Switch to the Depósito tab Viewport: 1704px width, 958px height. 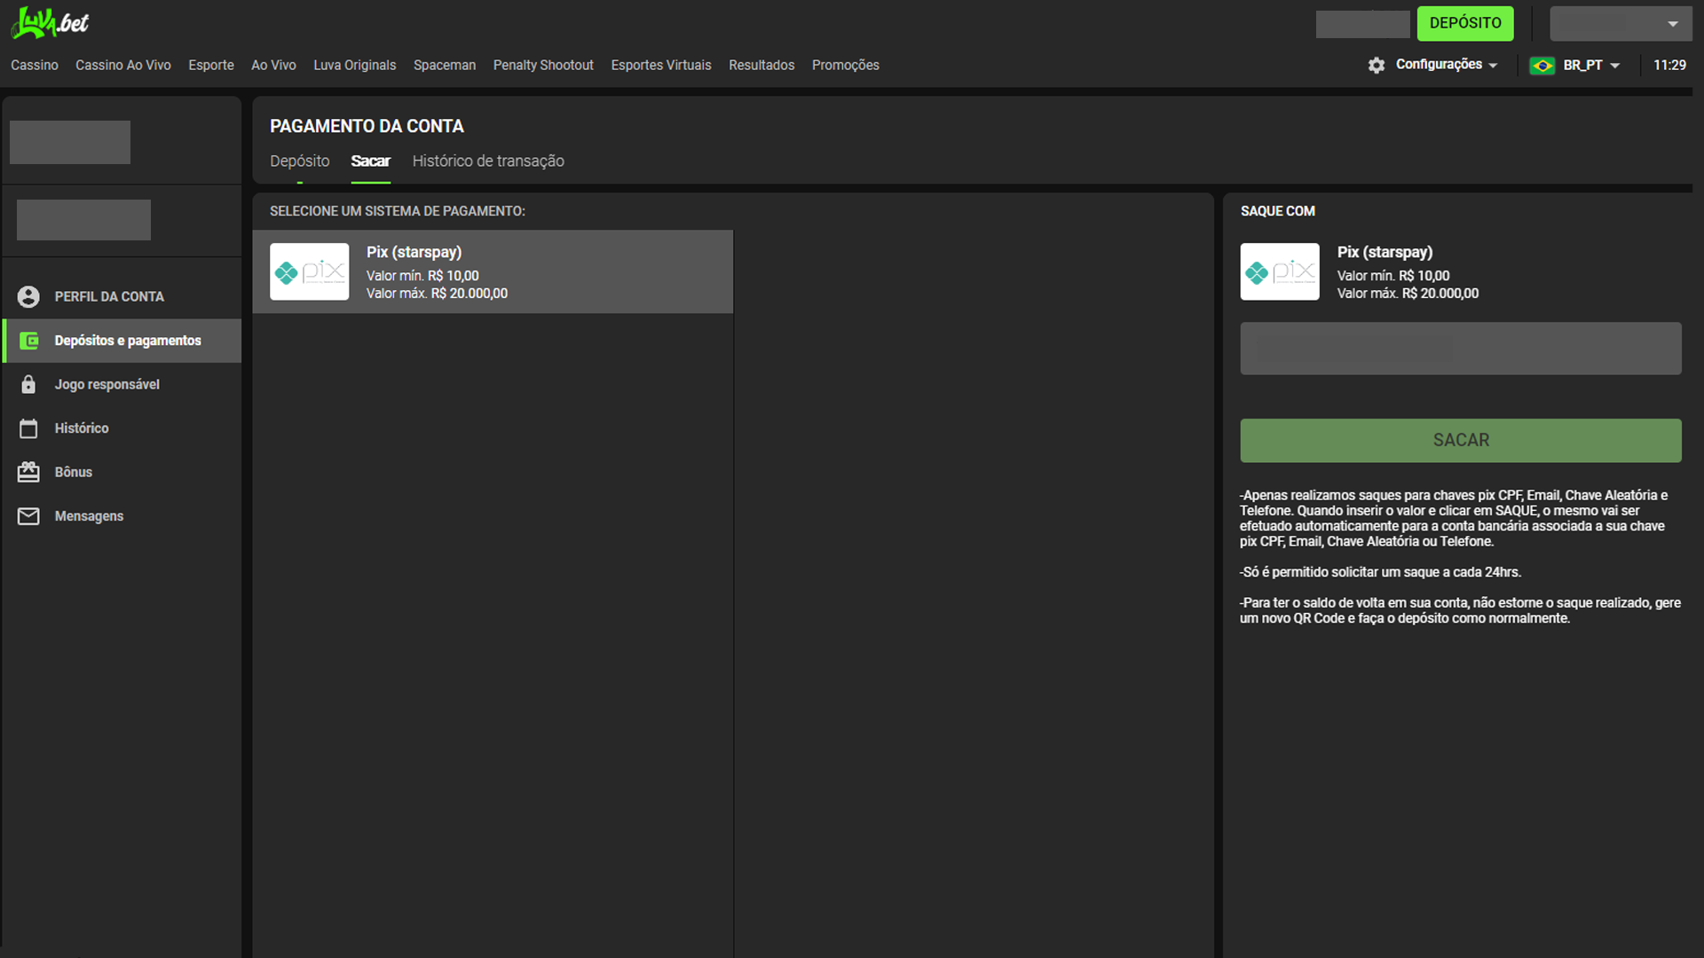click(300, 161)
